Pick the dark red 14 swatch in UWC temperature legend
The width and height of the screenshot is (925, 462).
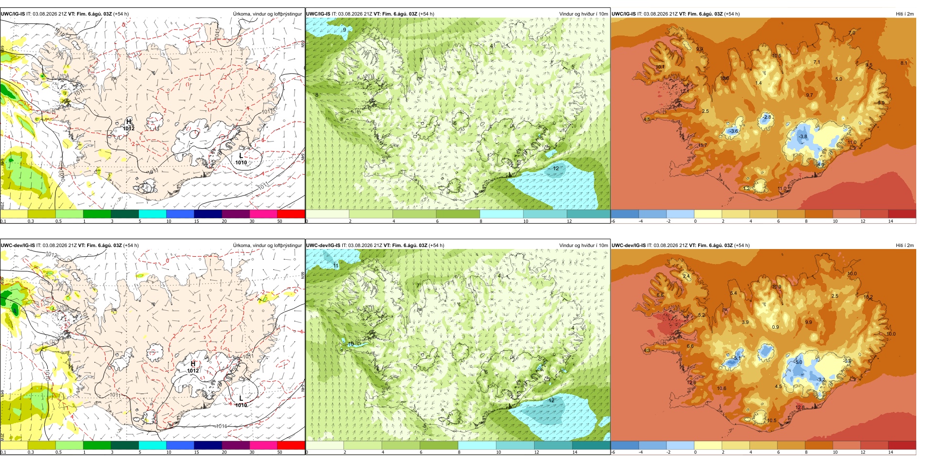pyautogui.click(x=902, y=213)
